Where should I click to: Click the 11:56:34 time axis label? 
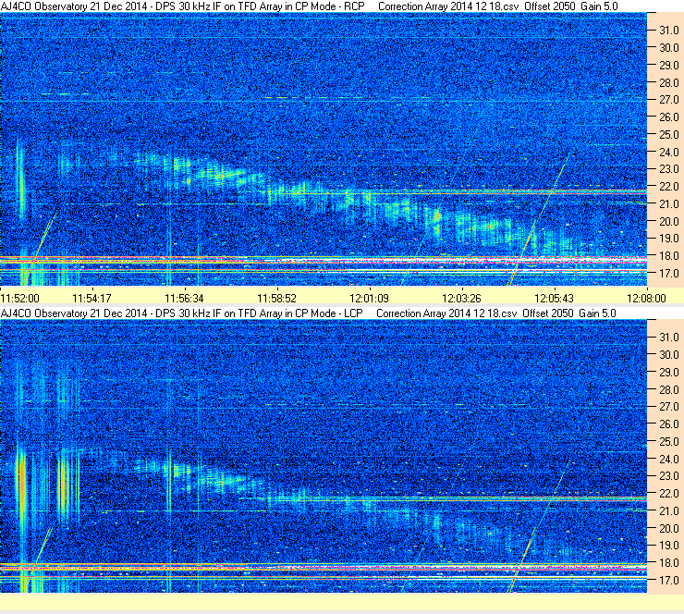pos(184,299)
